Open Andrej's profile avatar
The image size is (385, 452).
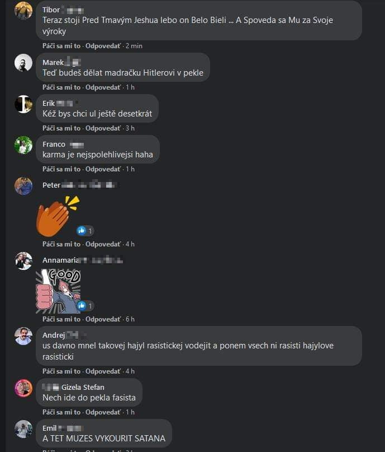(x=23, y=336)
